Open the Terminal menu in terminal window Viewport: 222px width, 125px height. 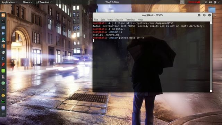point(130,19)
